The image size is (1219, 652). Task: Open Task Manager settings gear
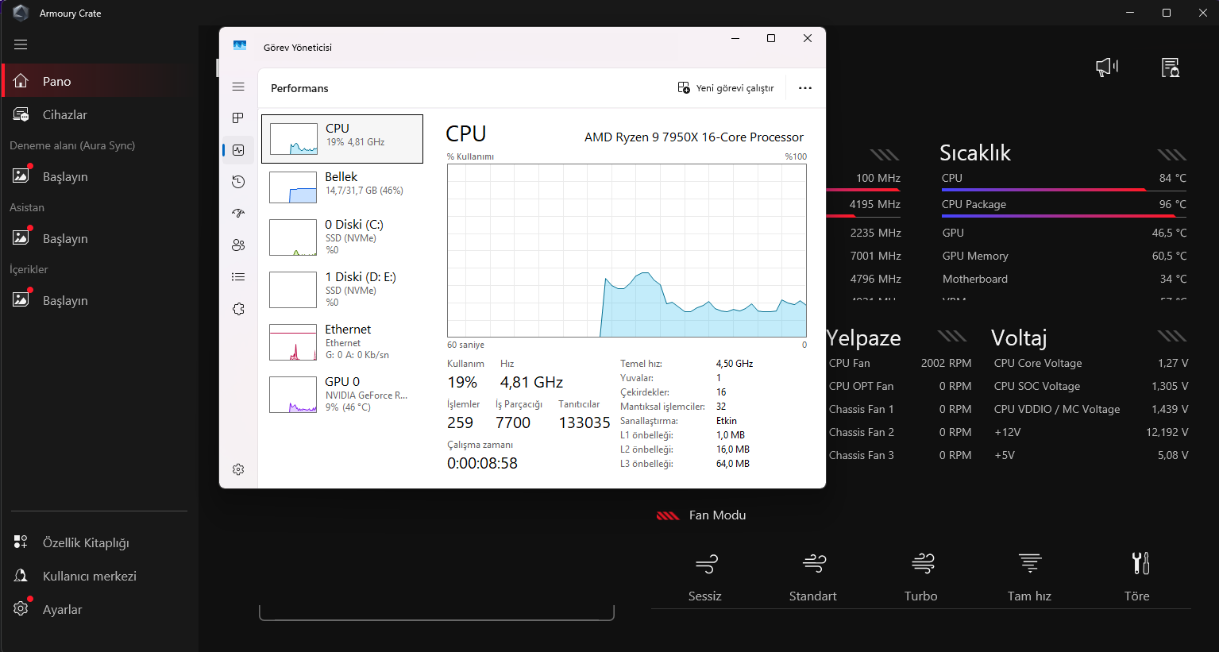[238, 469]
